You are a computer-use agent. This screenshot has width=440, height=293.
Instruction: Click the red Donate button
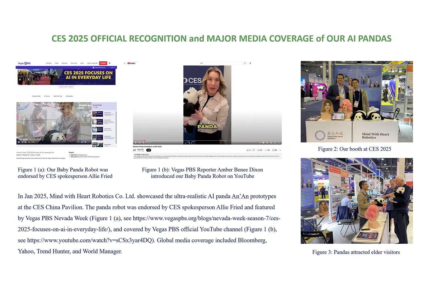tap(103, 63)
